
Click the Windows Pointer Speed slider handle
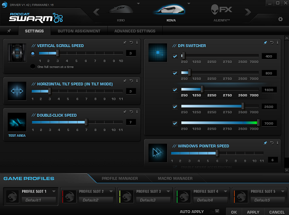[217, 153]
